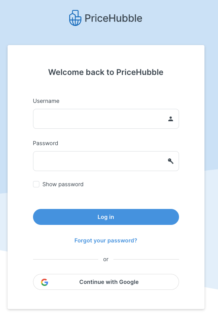Click the 'Log in' text on the blue button
The height and width of the screenshot is (315, 218).
click(x=106, y=217)
